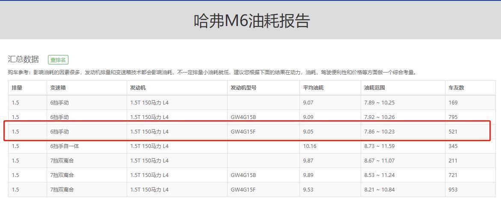Select GW4G15B in the 795-owner row

pyautogui.click(x=243, y=117)
